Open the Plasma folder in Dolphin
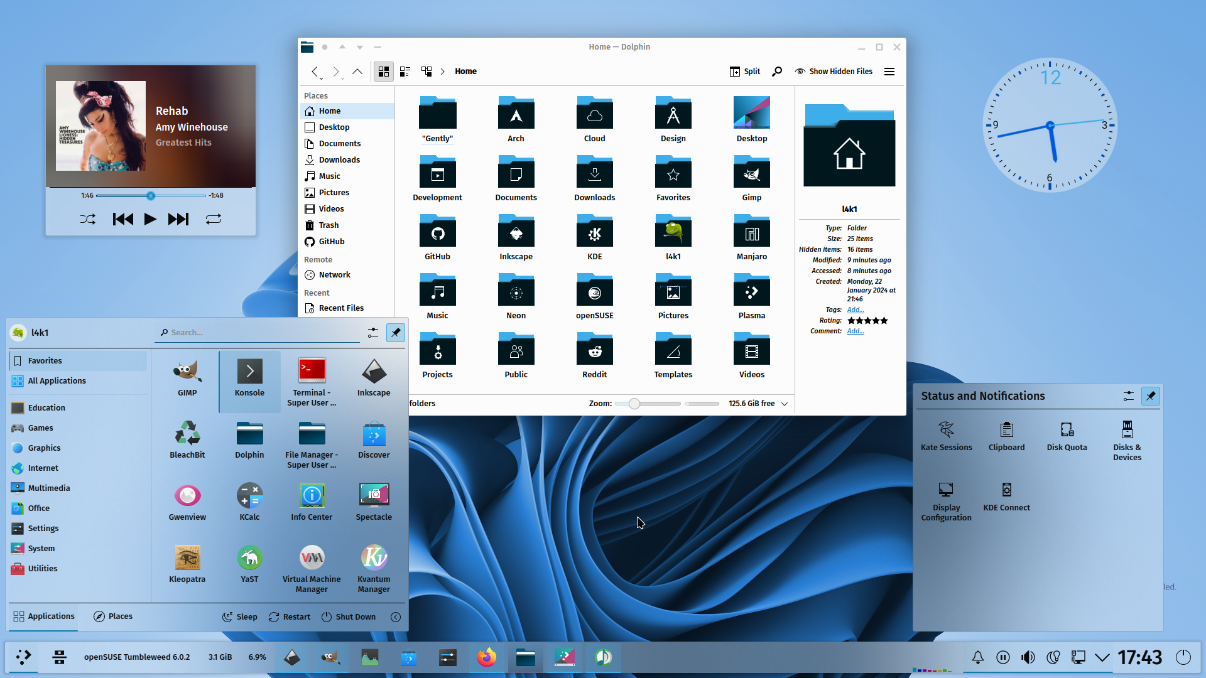 pyautogui.click(x=751, y=296)
